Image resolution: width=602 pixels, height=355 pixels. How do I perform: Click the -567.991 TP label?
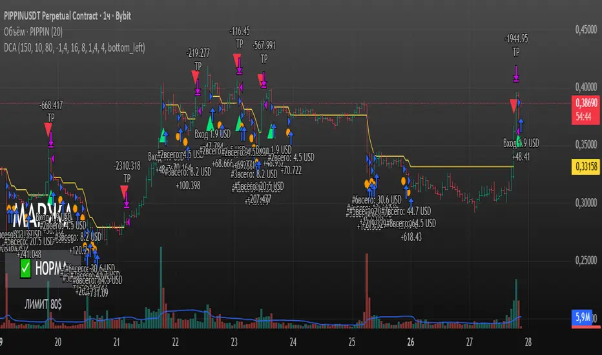[264, 52]
